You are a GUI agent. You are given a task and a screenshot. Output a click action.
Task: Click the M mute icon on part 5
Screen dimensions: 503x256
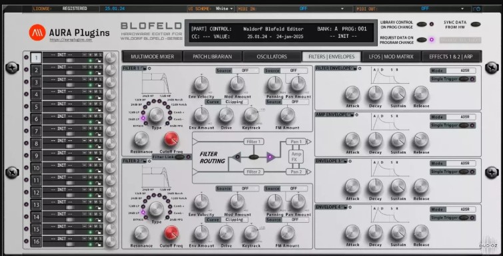tap(95, 104)
